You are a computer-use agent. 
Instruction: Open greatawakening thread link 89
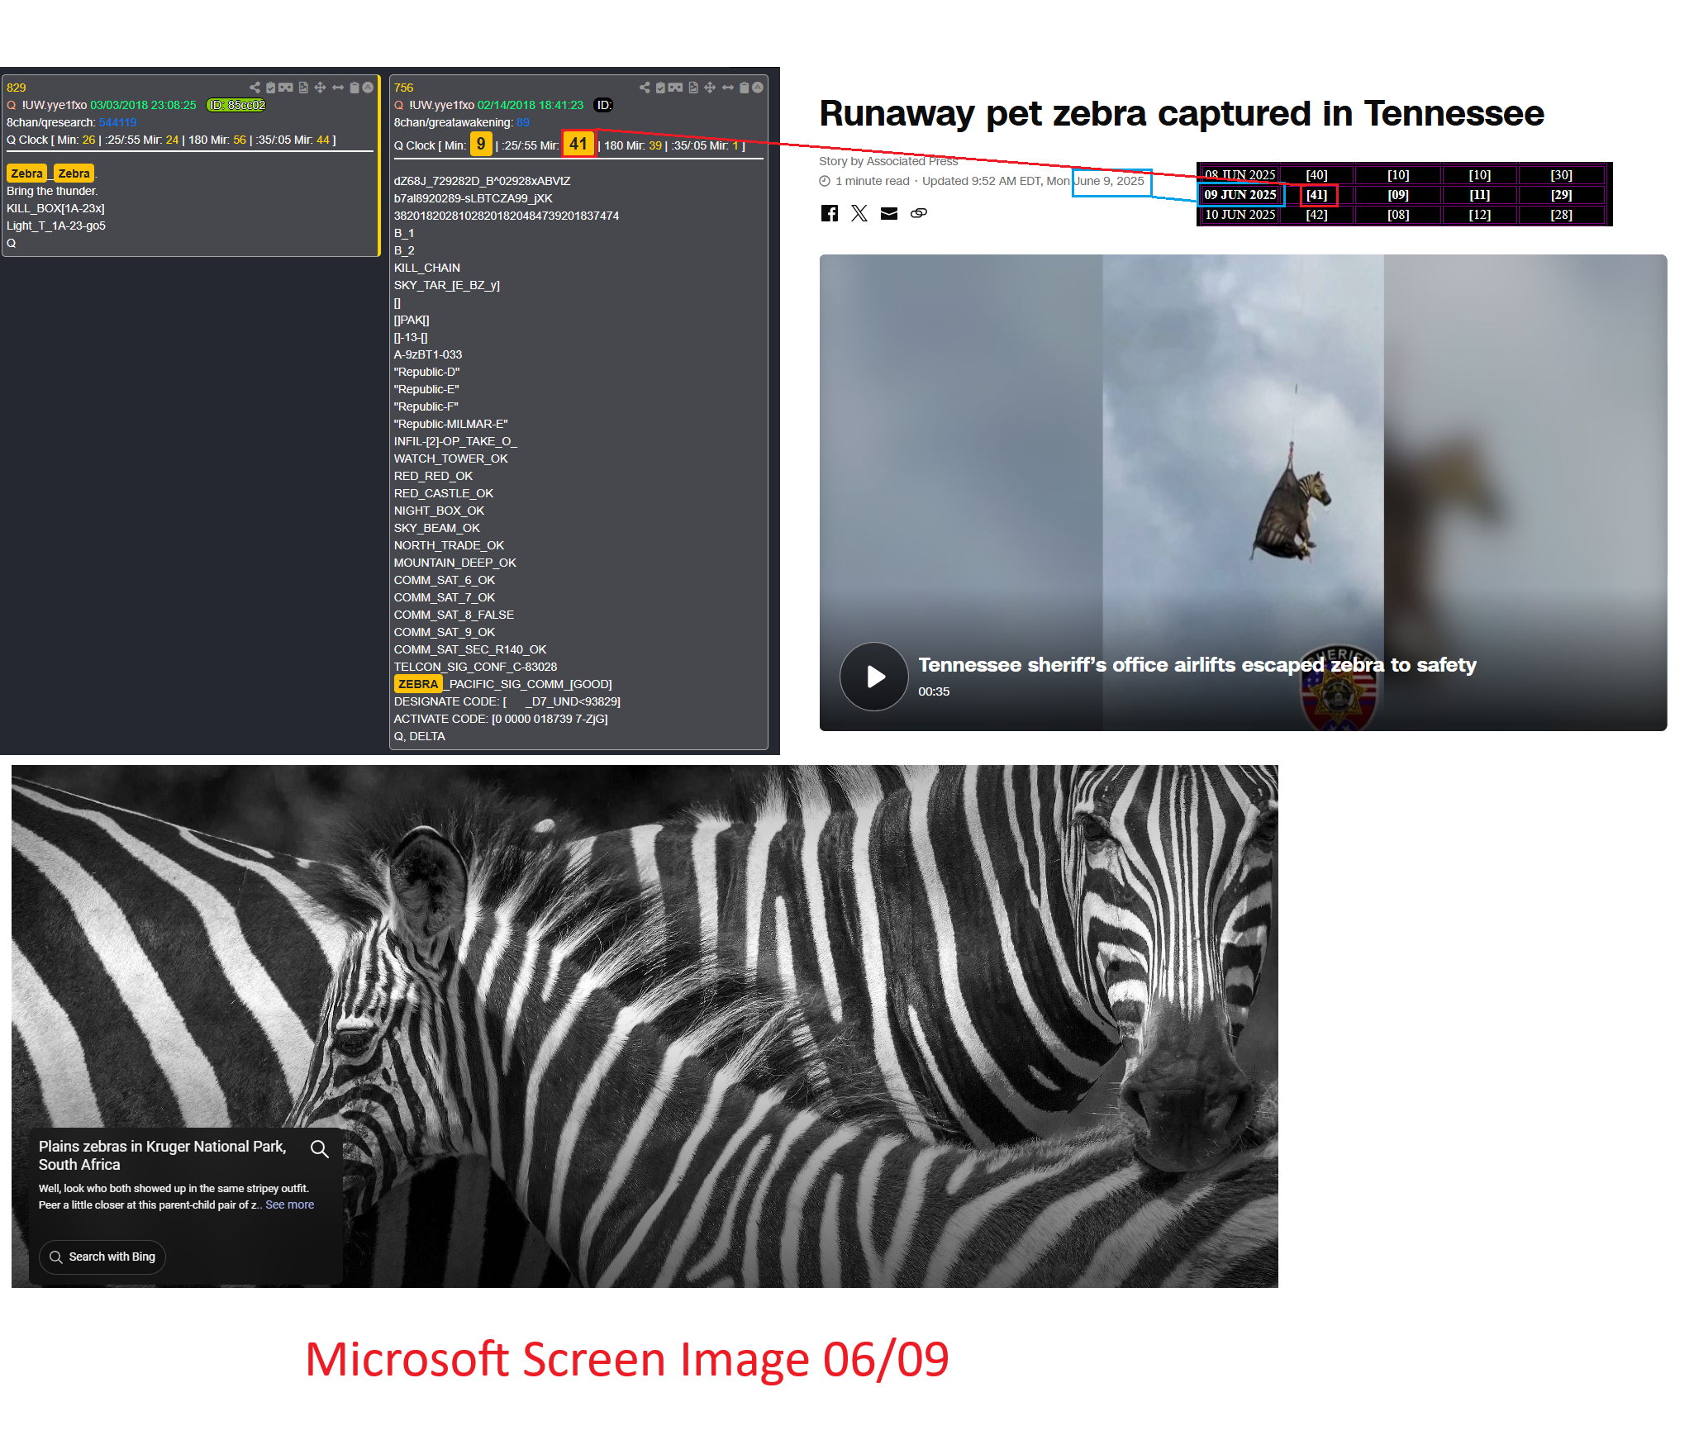pyautogui.click(x=522, y=122)
